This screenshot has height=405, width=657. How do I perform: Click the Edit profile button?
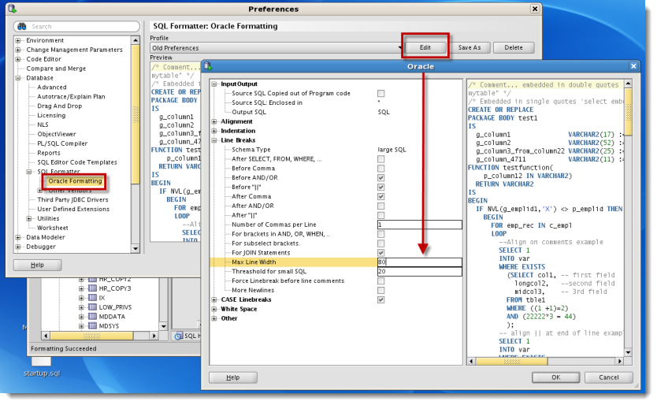(x=425, y=47)
